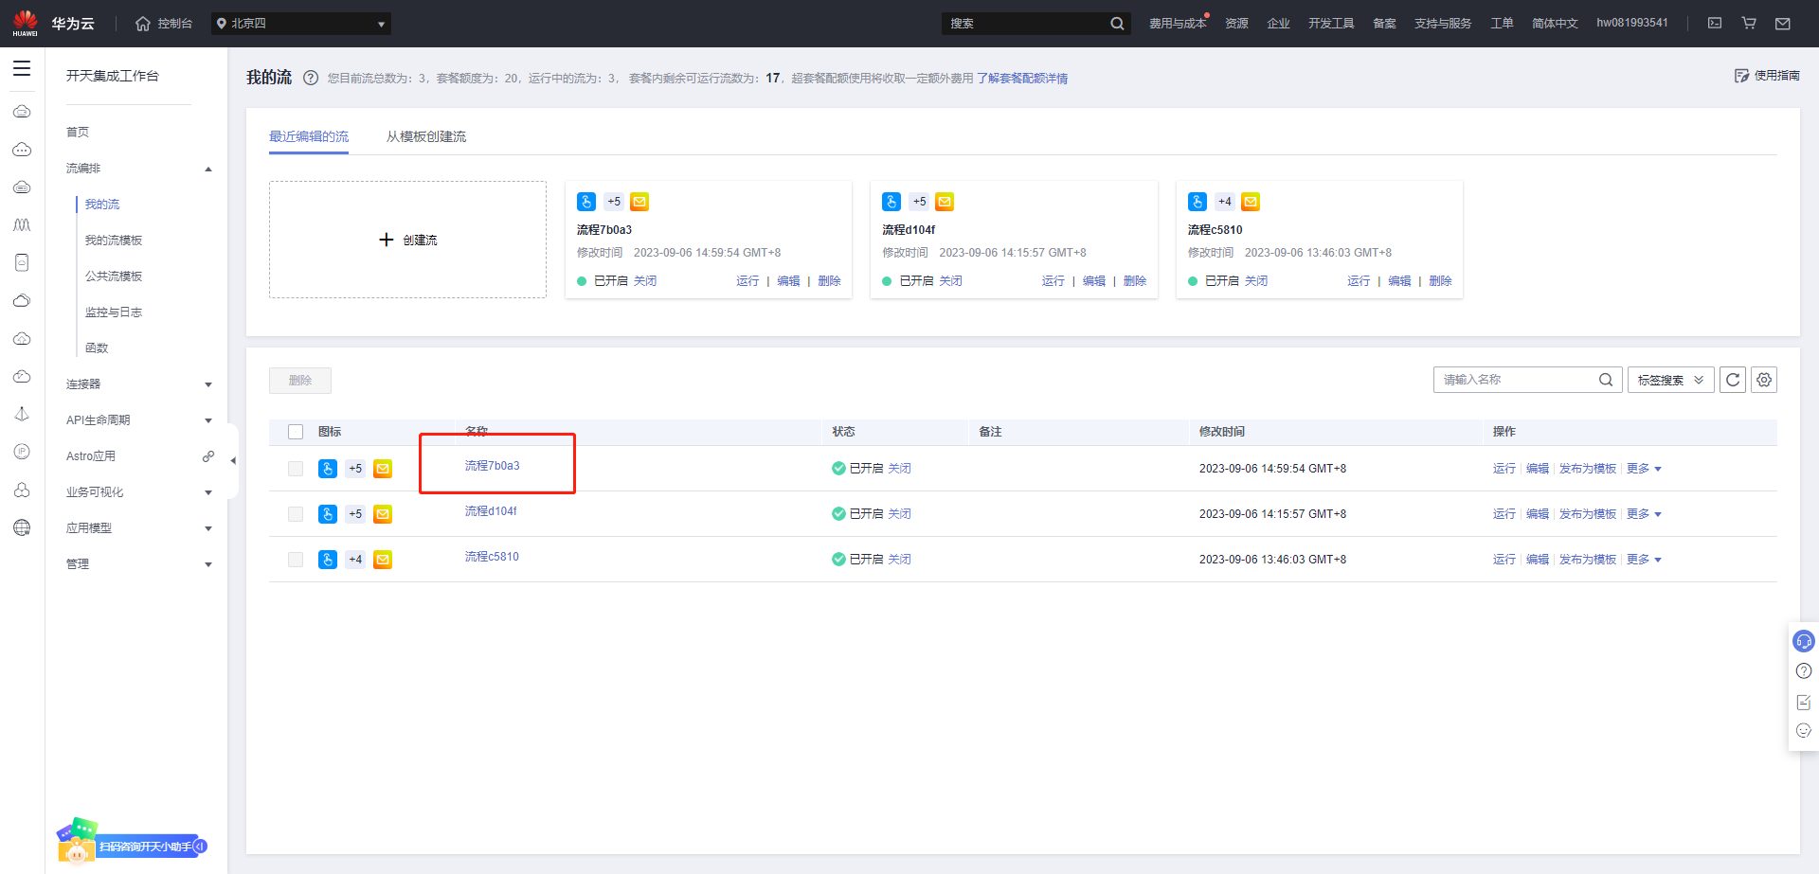
Task: Open the hw081993541 account menu
Action: coord(1632,23)
